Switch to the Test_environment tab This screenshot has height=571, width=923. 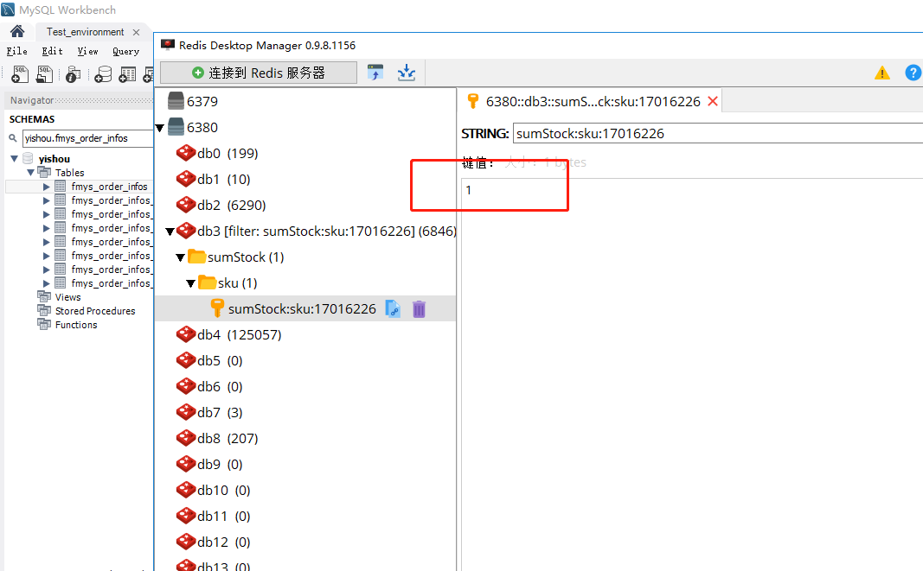point(86,32)
